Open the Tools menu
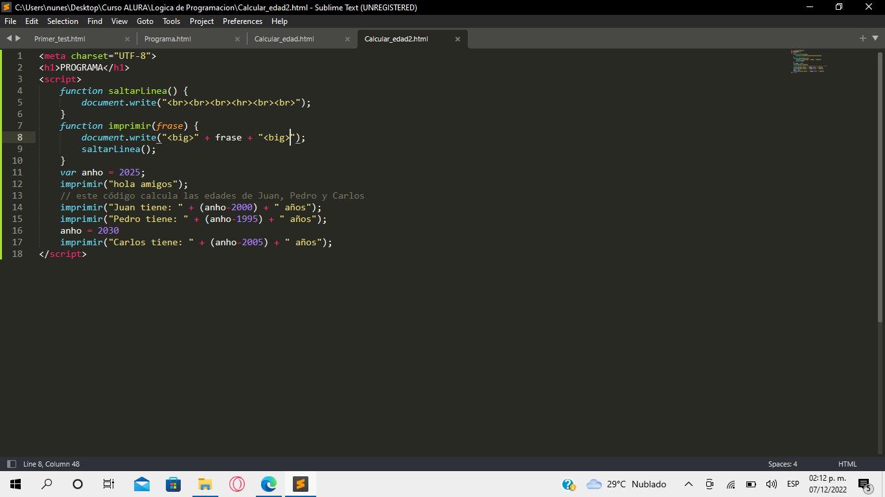This screenshot has width=885, height=497. click(x=172, y=21)
